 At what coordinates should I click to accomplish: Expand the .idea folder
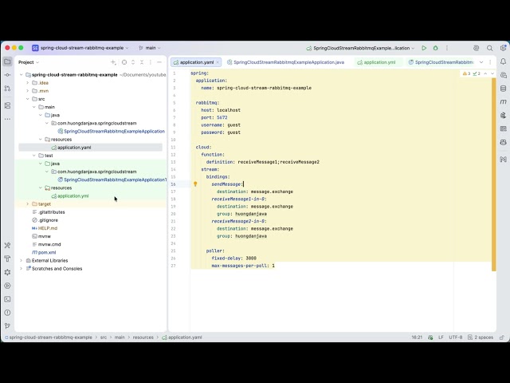28,83
